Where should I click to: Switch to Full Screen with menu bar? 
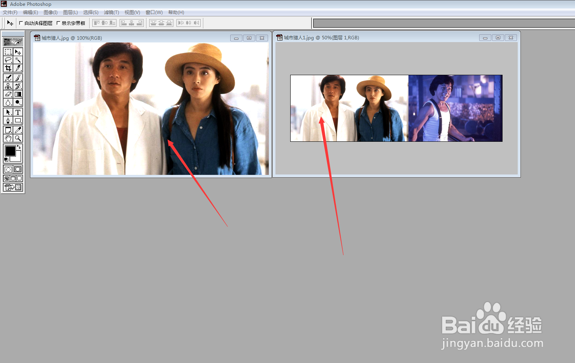tap(13, 178)
